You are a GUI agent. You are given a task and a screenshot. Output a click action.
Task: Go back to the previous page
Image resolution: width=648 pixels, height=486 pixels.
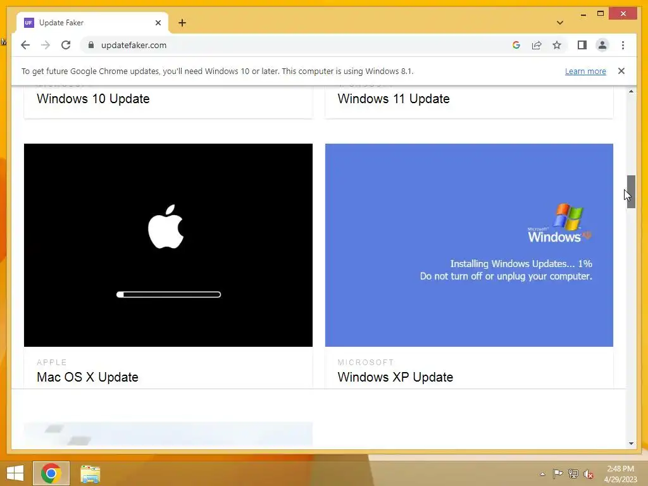pyautogui.click(x=25, y=45)
